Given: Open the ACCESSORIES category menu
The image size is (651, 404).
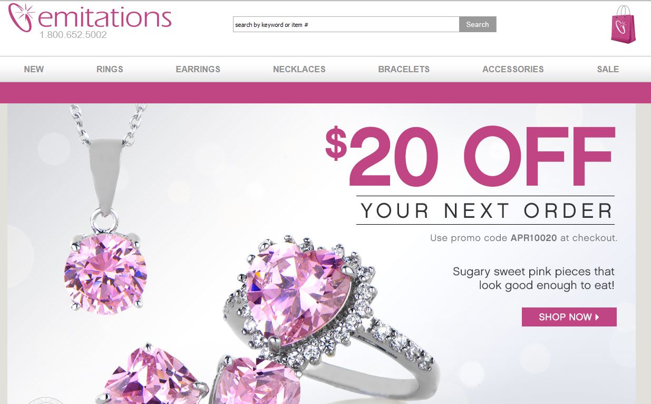Looking at the screenshot, I should pos(513,69).
